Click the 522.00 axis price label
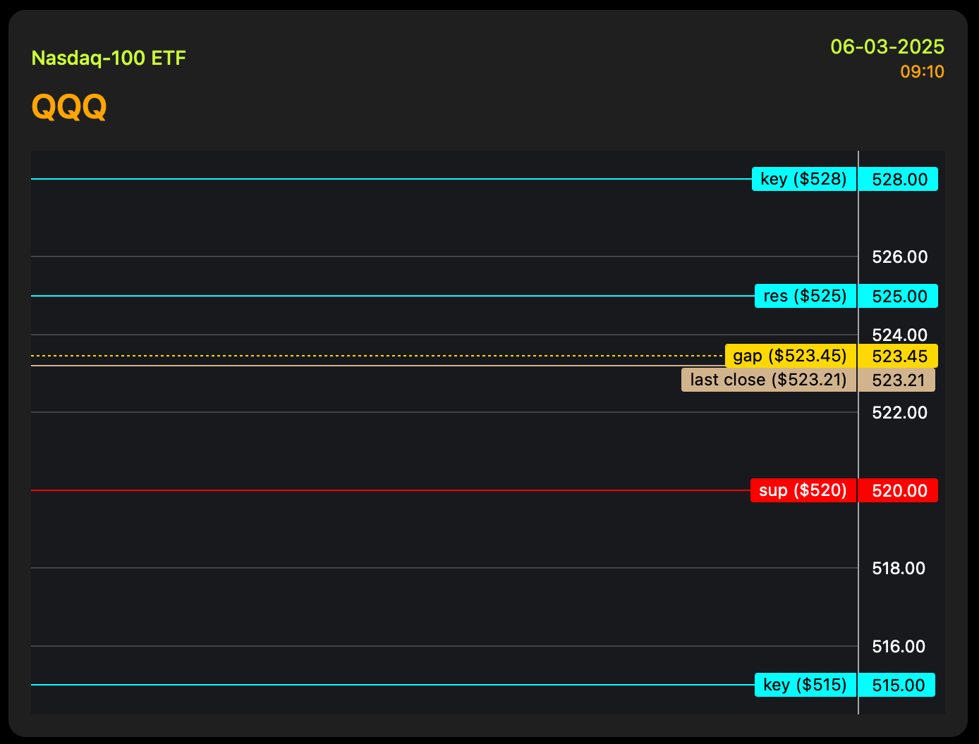The image size is (979, 744). tap(899, 413)
